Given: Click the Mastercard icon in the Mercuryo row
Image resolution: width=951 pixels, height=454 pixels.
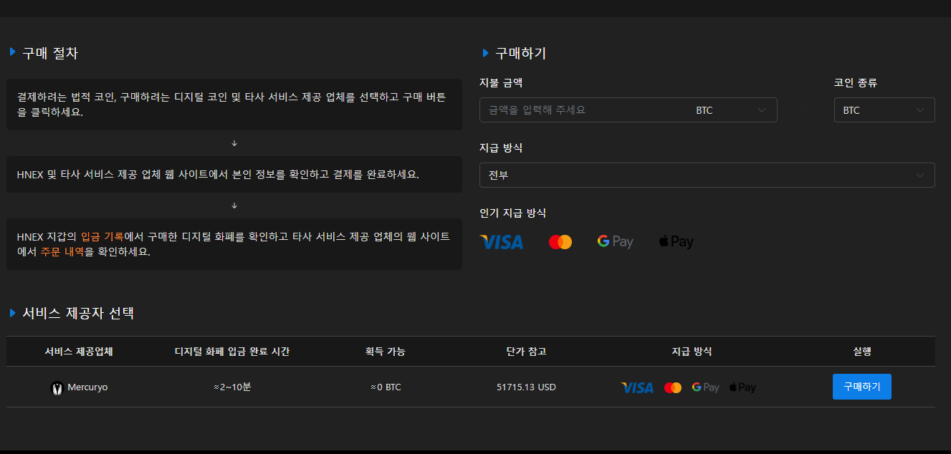Looking at the screenshot, I should point(673,387).
